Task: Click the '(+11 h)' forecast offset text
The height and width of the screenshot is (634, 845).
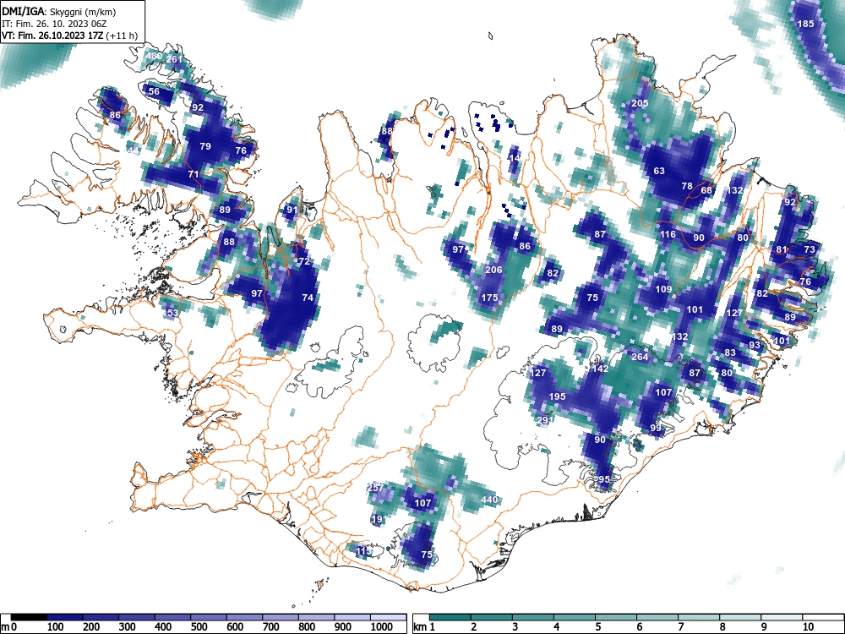Action: (x=122, y=36)
